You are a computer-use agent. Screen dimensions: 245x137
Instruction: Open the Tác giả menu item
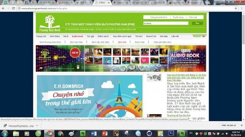(x=90, y=36)
